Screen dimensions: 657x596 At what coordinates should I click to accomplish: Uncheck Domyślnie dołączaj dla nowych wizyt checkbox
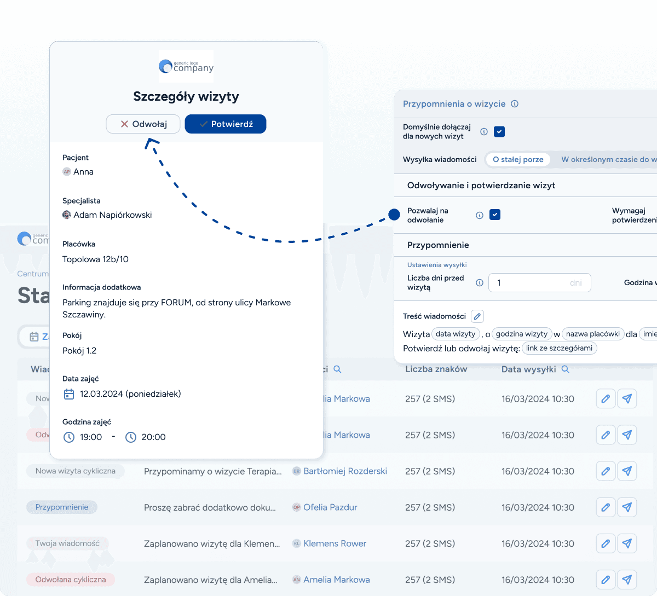pos(499,132)
